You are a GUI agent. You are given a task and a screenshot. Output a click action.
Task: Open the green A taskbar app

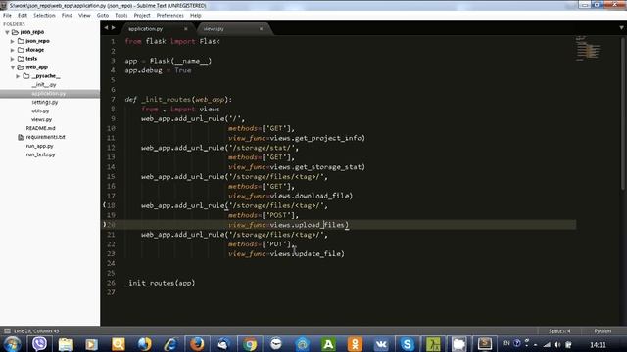pyautogui.click(x=328, y=344)
